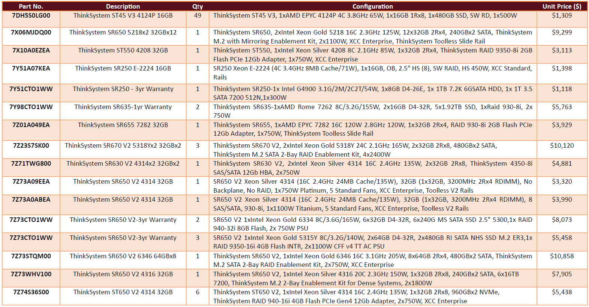Select the unit price $5,438
This screenshot has height=307, width=589.
562,292
